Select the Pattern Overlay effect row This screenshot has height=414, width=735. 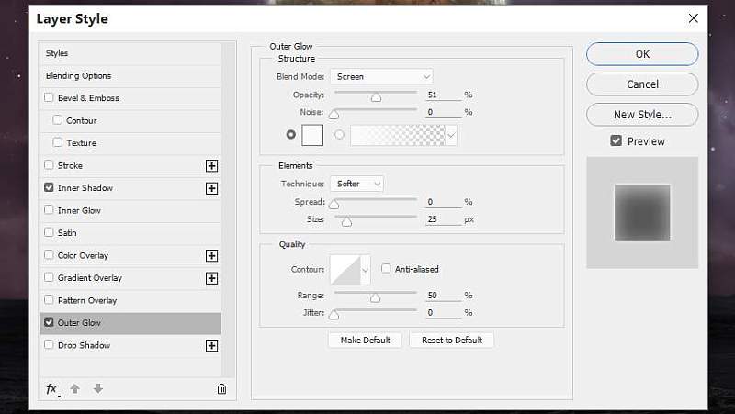point(130,301)
